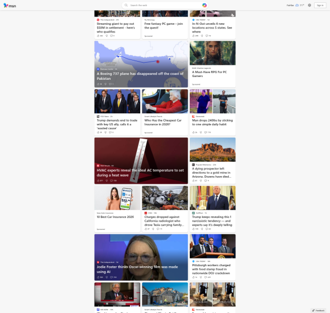Click the news broadcast man thumbnail
This screenshot has height=313, width=330.
point(117,294)
